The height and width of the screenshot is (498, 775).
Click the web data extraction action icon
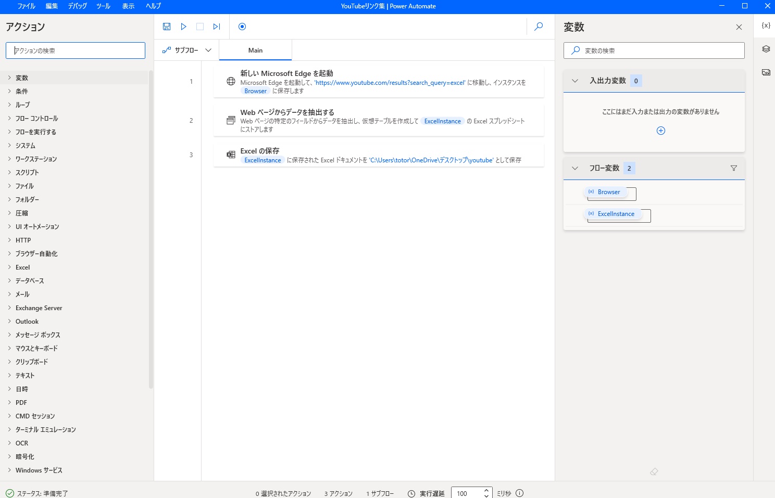(231, 120)
